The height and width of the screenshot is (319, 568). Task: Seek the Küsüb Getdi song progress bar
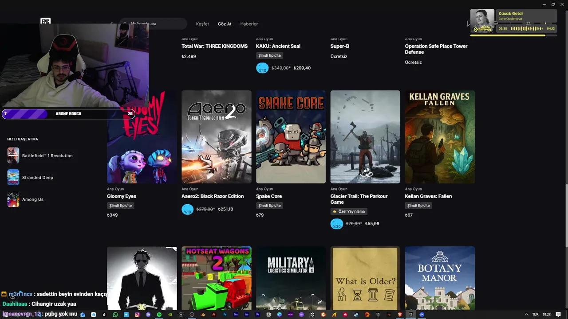513,35
